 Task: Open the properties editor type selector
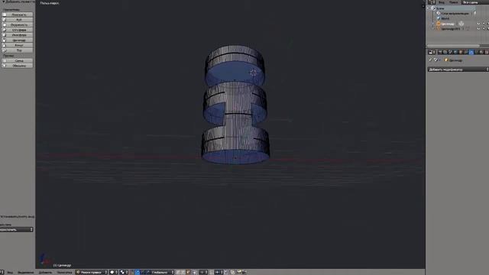(x=432, y=52)
